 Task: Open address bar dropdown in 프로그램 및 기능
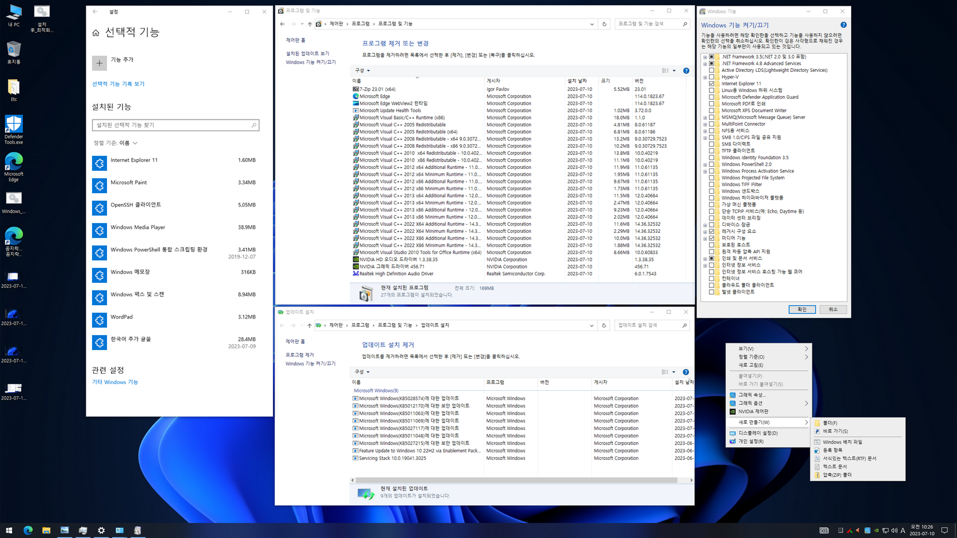pos(592,24)
